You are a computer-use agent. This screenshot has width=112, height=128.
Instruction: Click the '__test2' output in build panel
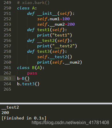(10, 107)
